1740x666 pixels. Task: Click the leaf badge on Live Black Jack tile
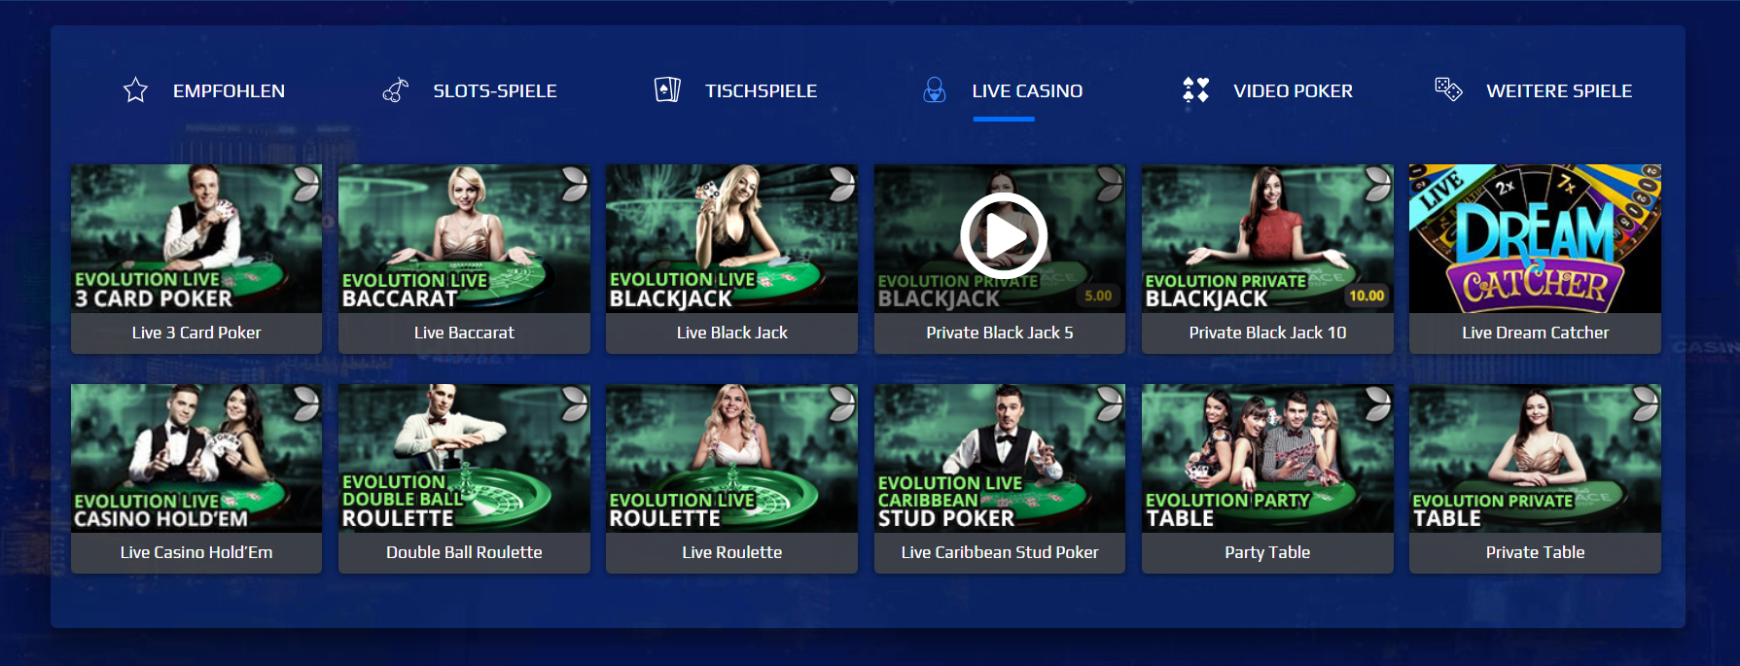coord(841,183)
